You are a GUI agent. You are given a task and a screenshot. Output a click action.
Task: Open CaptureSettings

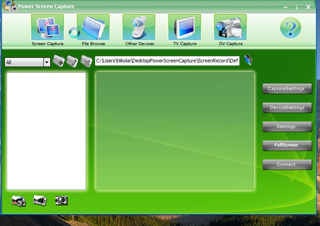coord(287,89)
